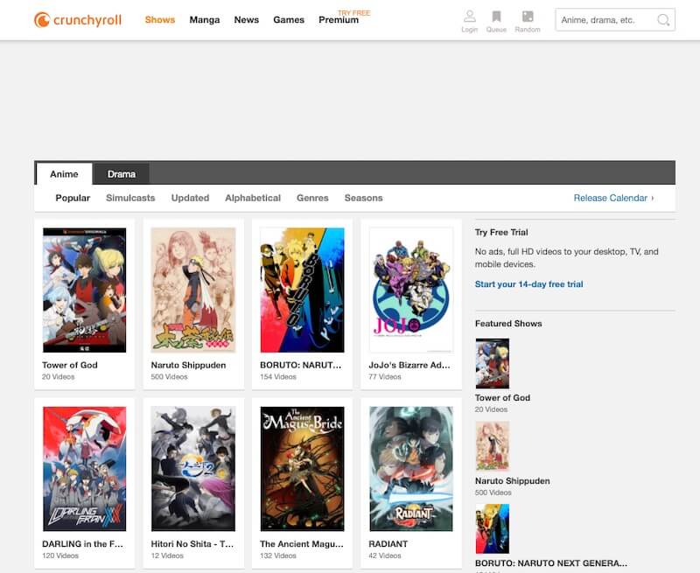Image resolution: width=700 pixels, height=573 pixels.
Task: Select the Popular filter
Action: pyautogui.click(x=73, y=198)
